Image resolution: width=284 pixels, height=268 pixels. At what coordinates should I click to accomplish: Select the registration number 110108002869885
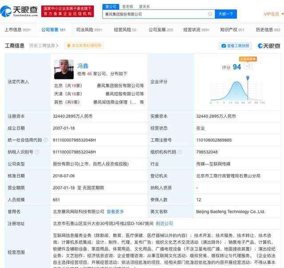tap(214, 140)
